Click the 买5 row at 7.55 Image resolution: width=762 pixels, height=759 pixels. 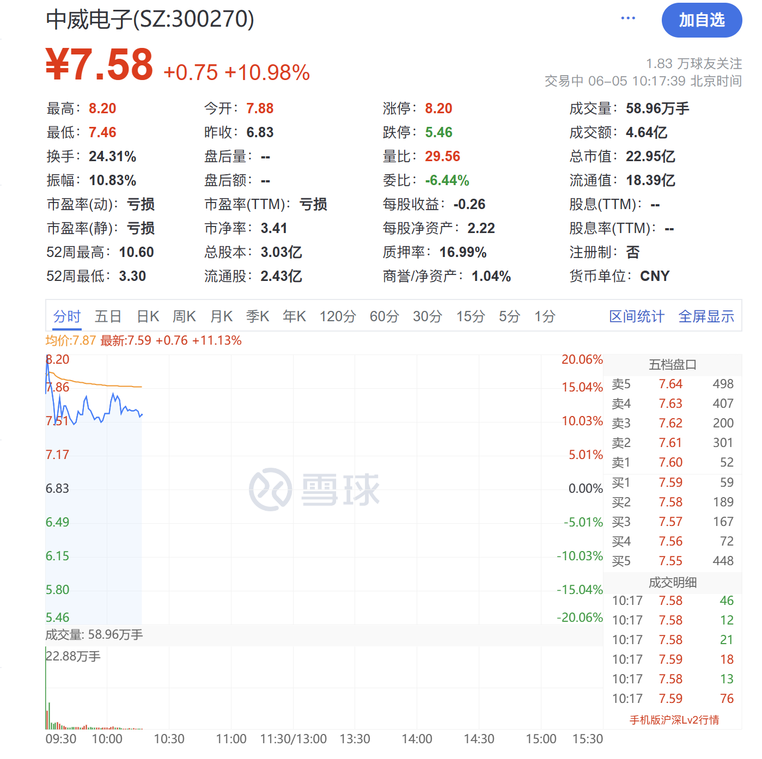pyautogui.click(x=673, y=561)
